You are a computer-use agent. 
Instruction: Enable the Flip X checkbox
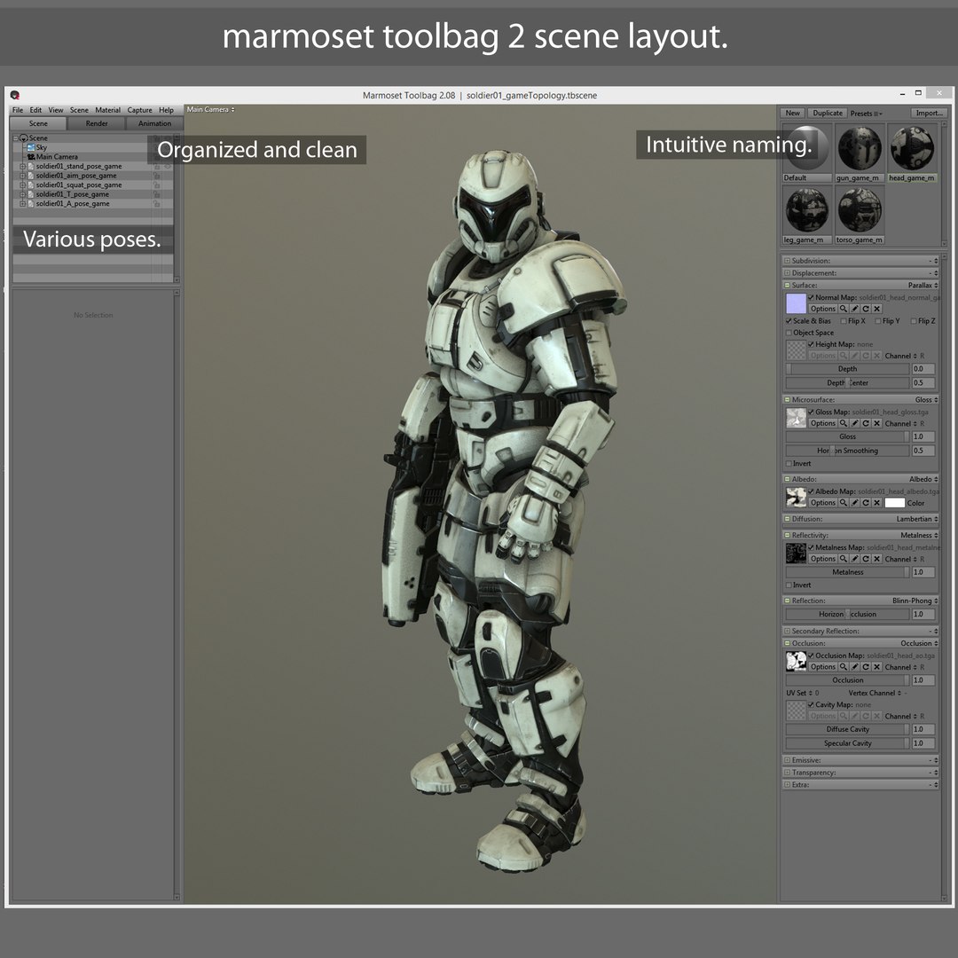click(x=844, y=321)
